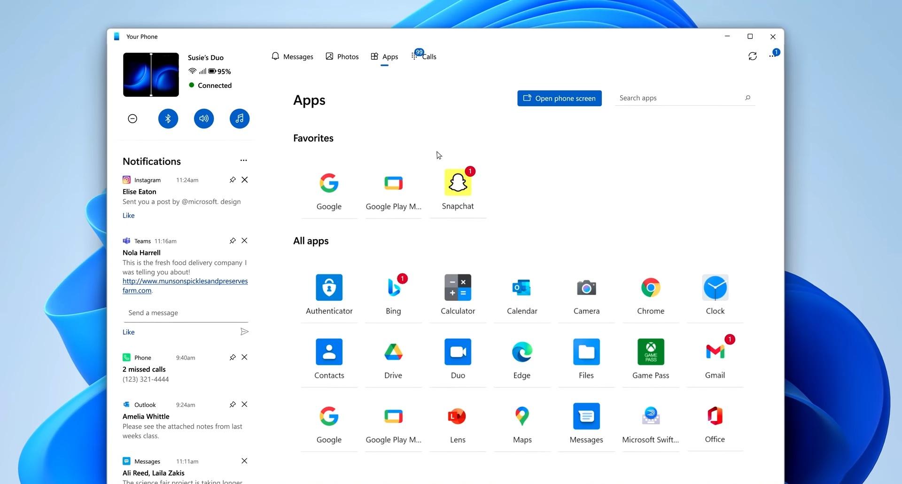Toggle phone volume sound button

click(204, 118)
